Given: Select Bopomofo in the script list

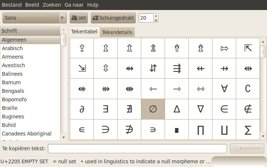Looking at the screenshot, I should tap(30, 99).
